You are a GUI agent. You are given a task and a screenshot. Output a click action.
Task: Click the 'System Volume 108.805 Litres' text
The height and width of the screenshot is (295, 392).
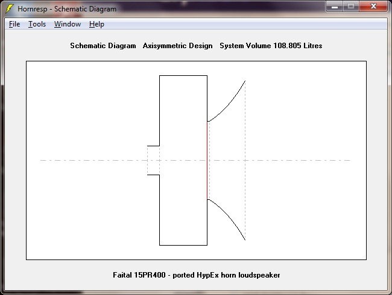[x=271, y=46]
